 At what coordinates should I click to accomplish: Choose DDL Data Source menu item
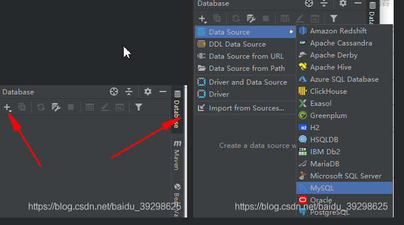click(245, 44)
